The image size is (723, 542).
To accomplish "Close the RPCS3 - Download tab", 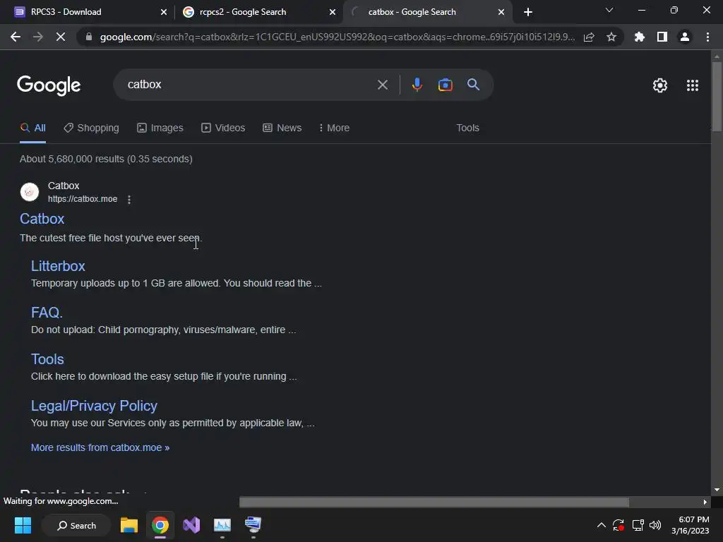I will [x=164, y=12].
